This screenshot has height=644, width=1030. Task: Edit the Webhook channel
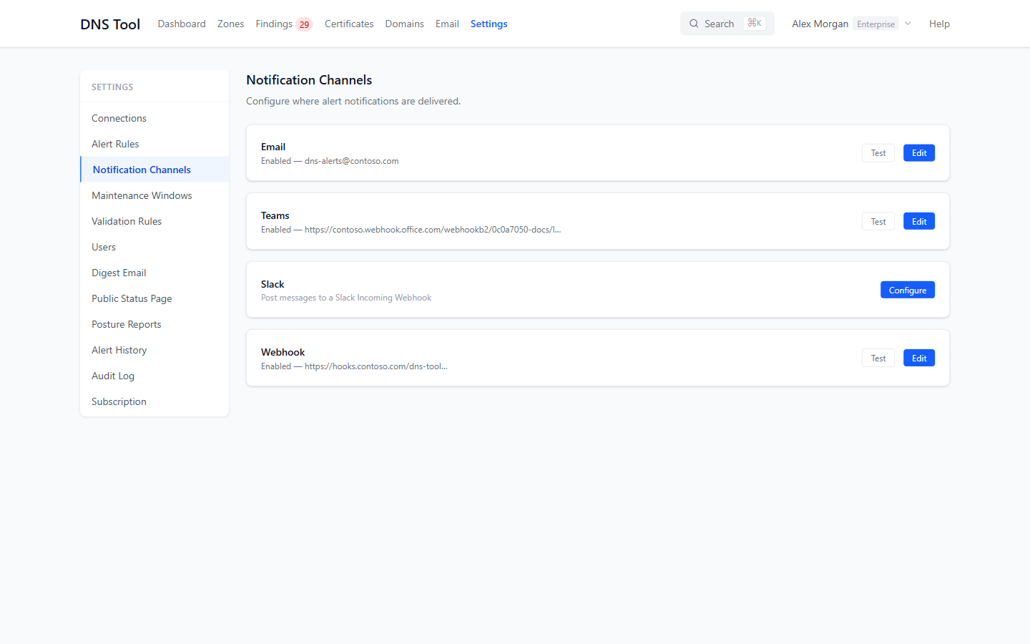(x=919, y=358)
